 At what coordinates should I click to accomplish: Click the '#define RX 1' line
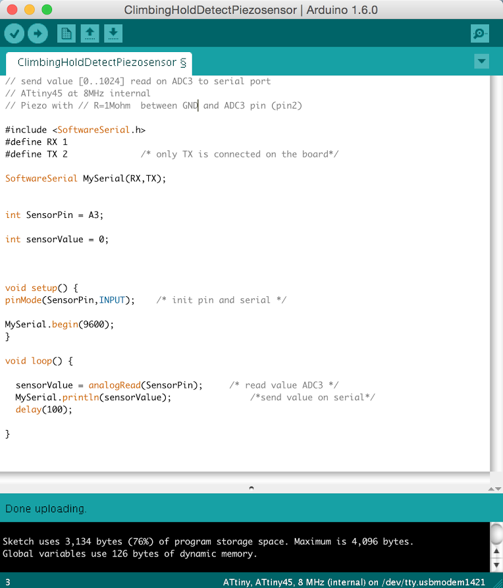click(x=36, y=142)
